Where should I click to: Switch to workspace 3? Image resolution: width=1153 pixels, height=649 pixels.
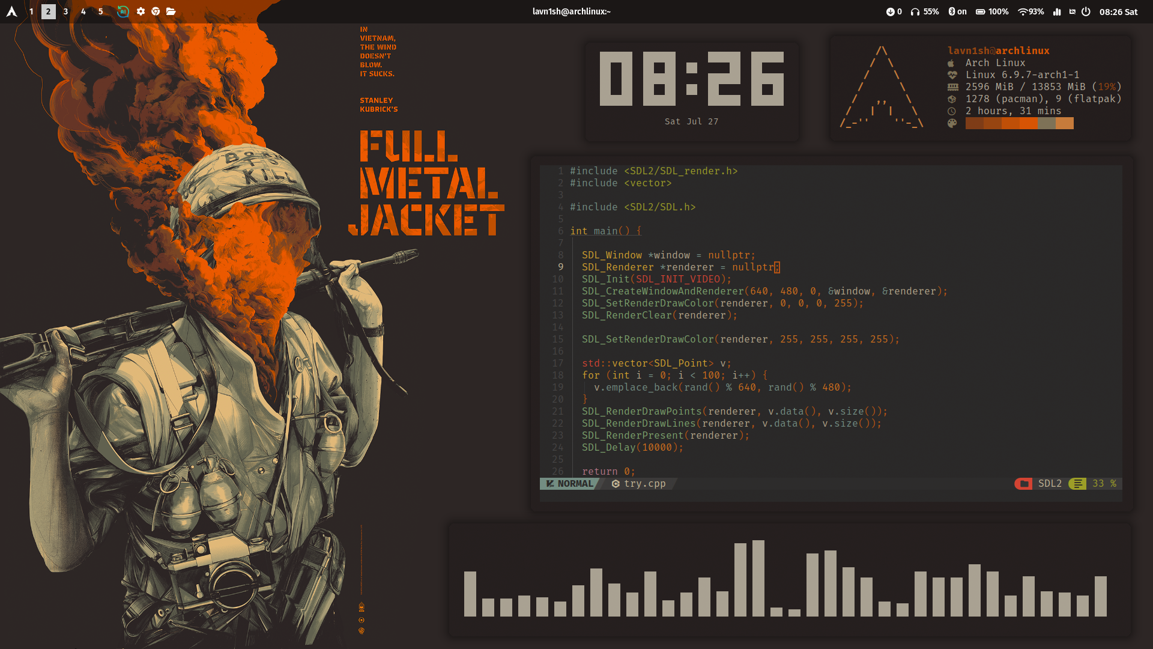[65, 11]
